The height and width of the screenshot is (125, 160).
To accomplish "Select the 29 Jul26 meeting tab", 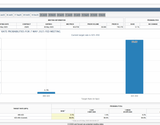I will (x=77, y=15).
